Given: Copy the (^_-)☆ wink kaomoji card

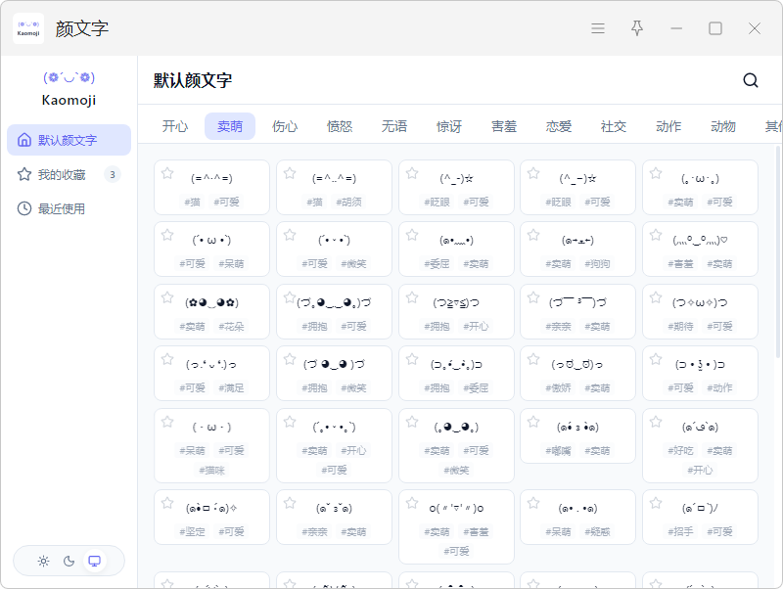Looking at the screenshot, I should (456, 187).
